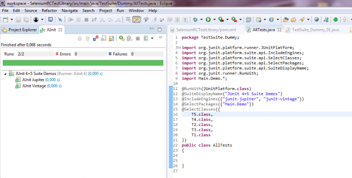Toggle the highlighted Step Filters toolbar button
This screenshot has height=178, width=352.
[x=136, y=20]
